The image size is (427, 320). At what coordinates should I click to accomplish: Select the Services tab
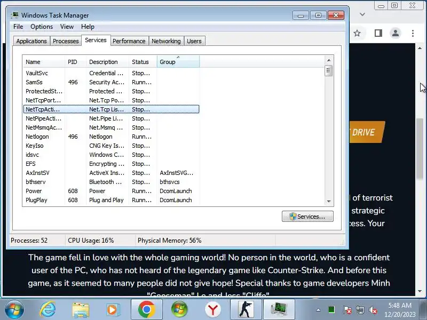pyautogui.click(x=96, y=41)
